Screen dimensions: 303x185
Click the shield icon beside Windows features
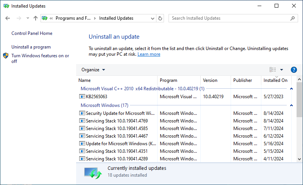pyautogui.click(x=6, y=56)
